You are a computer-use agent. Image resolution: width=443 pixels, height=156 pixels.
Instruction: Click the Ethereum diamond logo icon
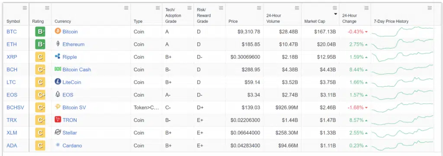click(x=58, y=44)
